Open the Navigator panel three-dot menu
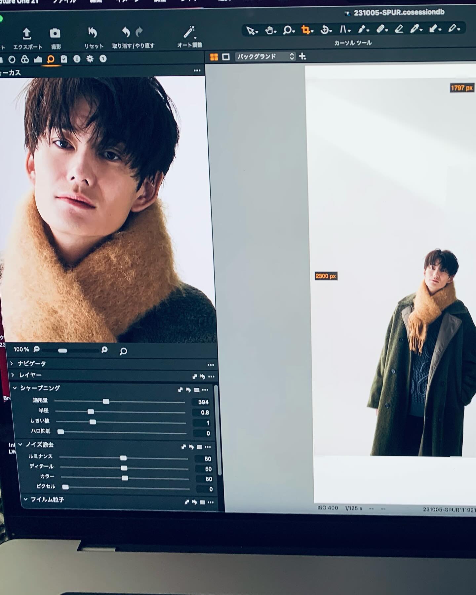 tap(211, 365)
